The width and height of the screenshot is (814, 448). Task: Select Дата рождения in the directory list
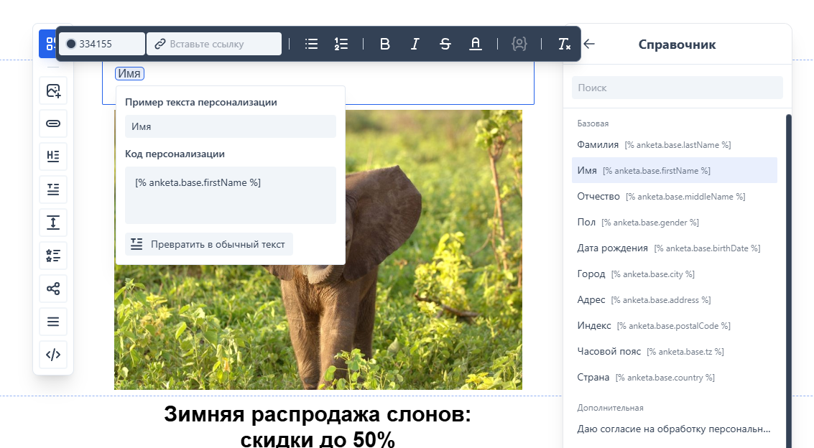point(675,248)
